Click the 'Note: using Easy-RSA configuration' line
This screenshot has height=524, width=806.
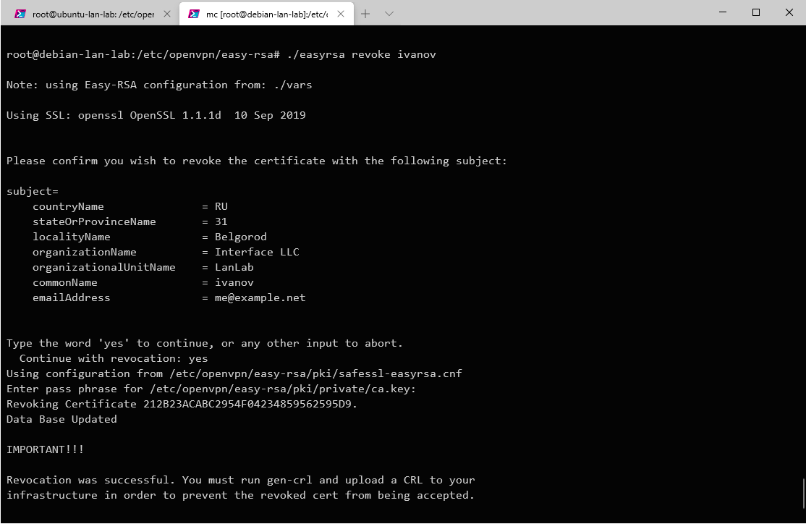pyautogui.click(x=159, y=85)
